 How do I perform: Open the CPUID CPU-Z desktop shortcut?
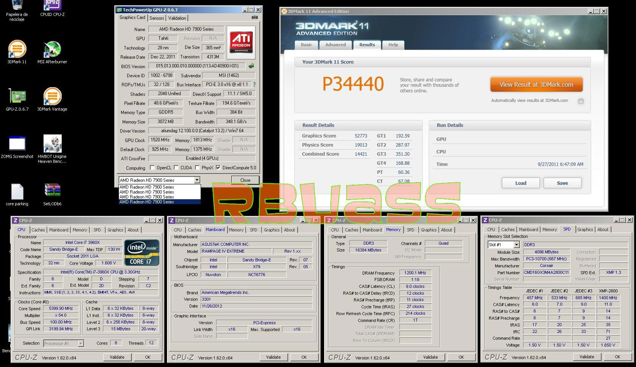(x=52, y=8)
